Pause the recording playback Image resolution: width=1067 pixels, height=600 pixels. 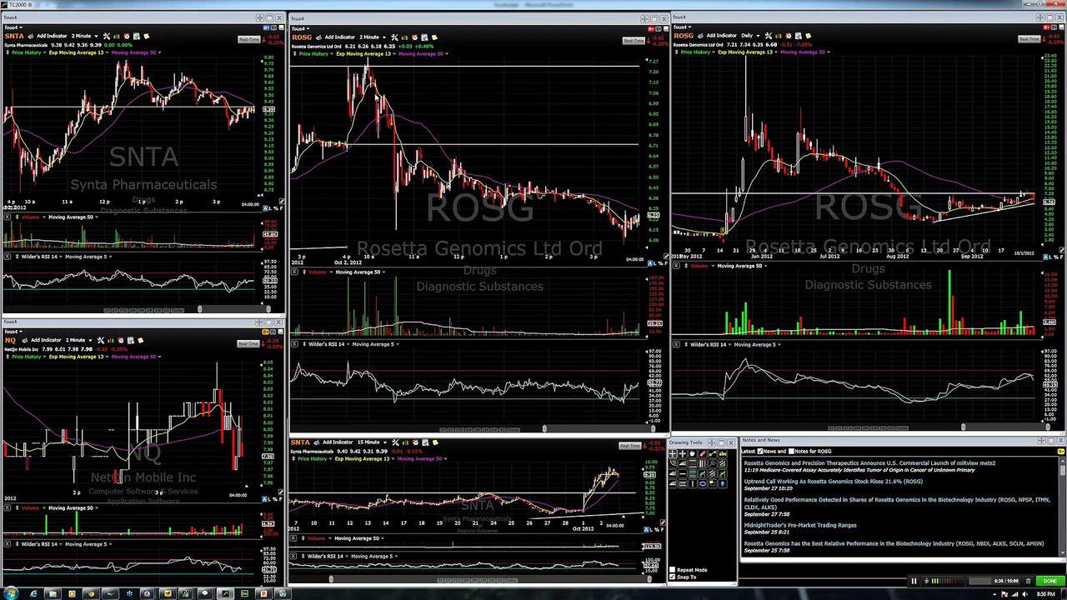click(914, 581)
